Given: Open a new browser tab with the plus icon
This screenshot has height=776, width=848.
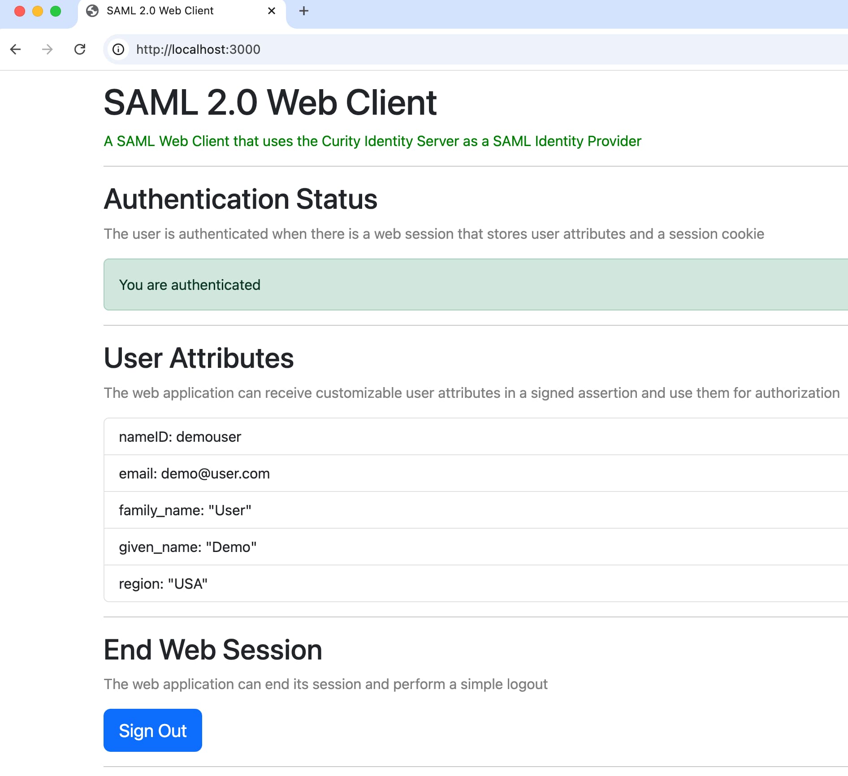Looking at the screenshot, I should [304, 11].
